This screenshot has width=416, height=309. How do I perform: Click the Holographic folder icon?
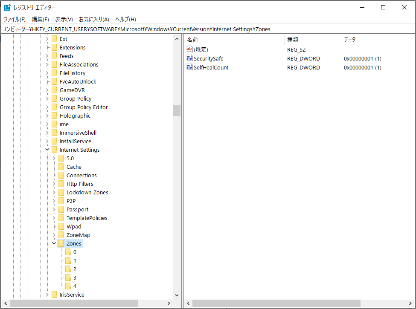[54, 116]
